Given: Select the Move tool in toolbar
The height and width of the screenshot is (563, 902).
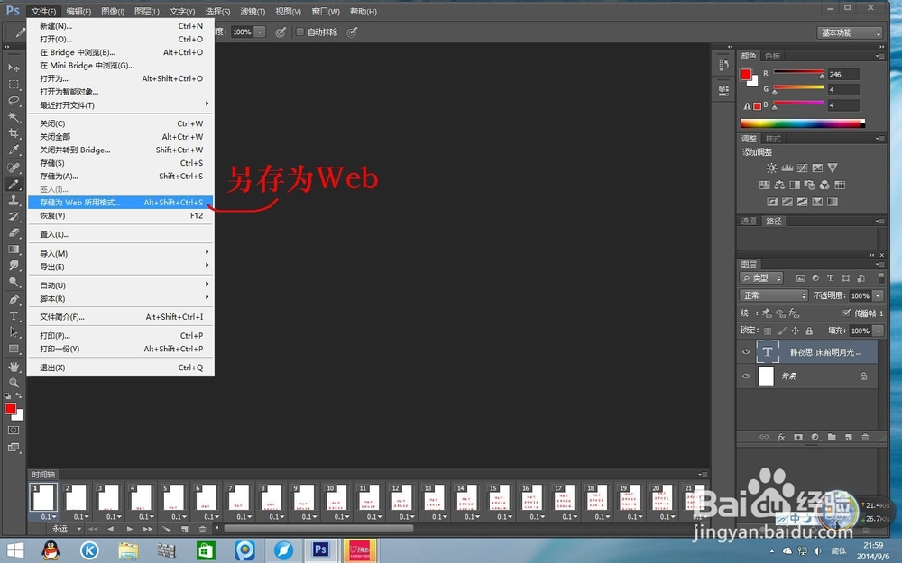Looking at the screenshot, I should (14, 68).
